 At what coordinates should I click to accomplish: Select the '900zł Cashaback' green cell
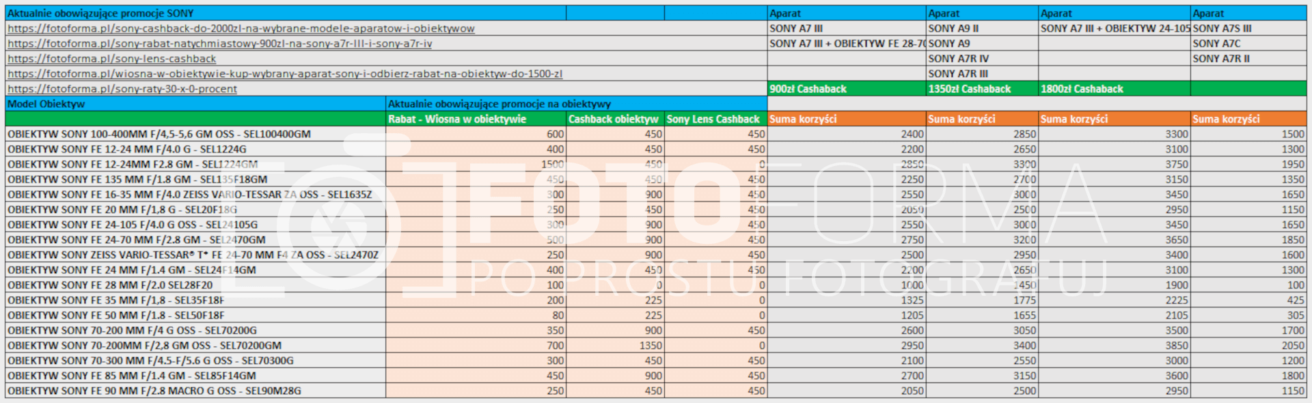[x=847, y=89]
